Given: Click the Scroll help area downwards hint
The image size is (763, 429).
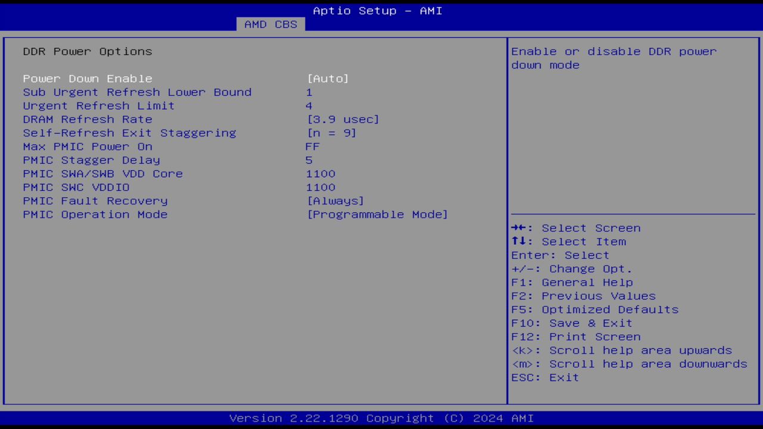Looking at the screenshot, I should (x=629, y=364).
